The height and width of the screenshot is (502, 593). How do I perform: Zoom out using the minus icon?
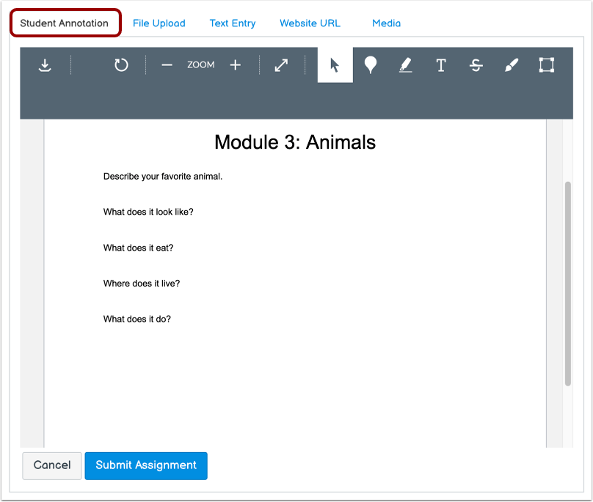pos(167,64)
